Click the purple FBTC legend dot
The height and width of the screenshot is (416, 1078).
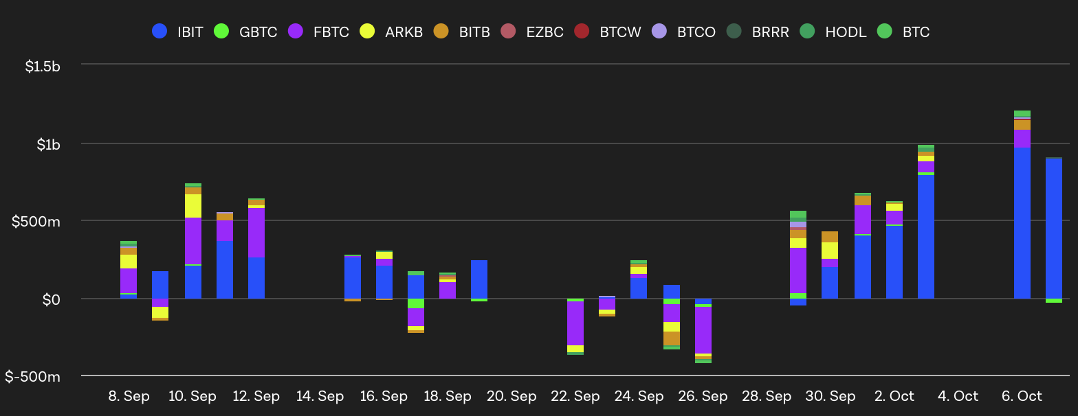tap(296, 31)
